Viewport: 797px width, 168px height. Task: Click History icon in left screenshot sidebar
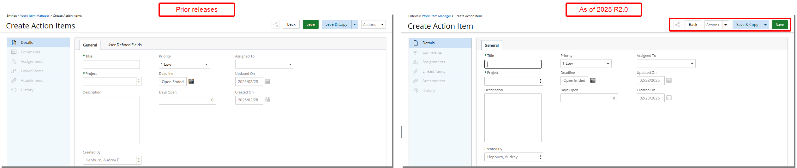tap(14, 90)
